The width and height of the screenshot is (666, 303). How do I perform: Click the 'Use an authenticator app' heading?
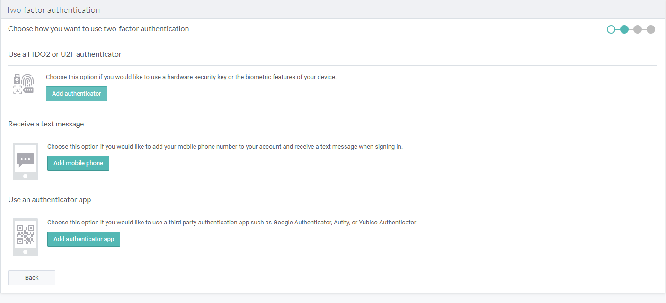50,200
